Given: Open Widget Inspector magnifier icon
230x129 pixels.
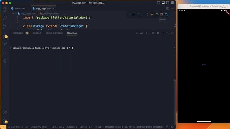Looking at the screenshot, I should pyautogui.click(x=166, y=14).
